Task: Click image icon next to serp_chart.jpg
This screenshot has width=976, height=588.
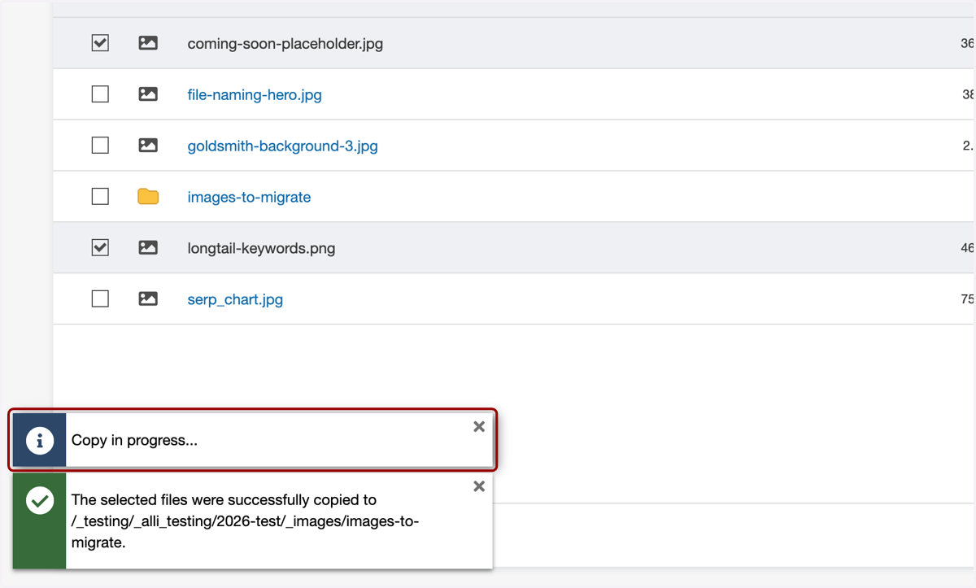Action: coord(148,298)
